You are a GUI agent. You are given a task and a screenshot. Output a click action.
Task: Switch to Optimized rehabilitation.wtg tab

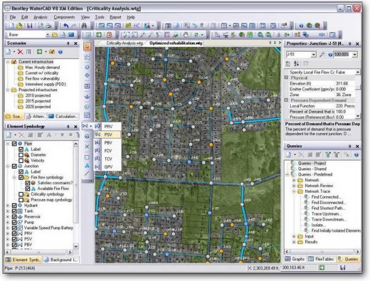[x=176, y=43]
